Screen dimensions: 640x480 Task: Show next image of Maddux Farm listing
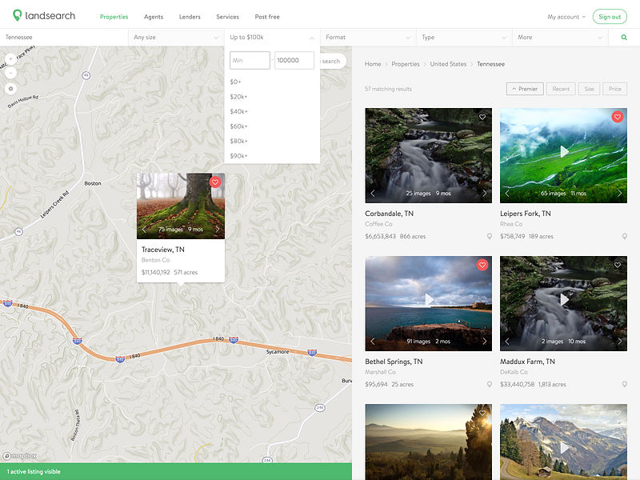(619, 342)
